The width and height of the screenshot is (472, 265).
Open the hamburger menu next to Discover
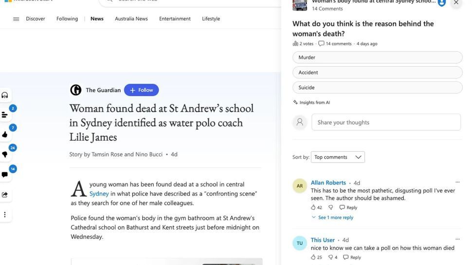click(16, 19)
